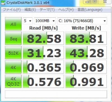Start the Seq sequential test
112x102 pixels.
coord(13,38)
